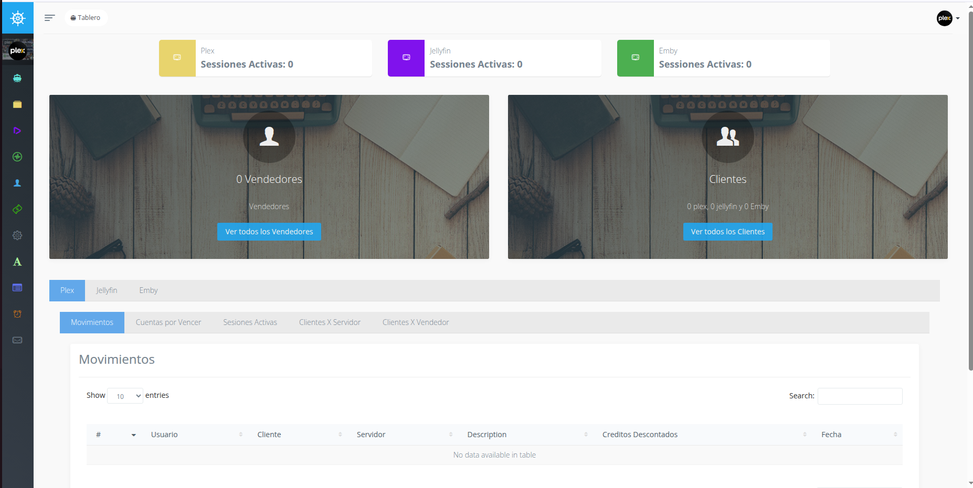The width and height of the screenshot is (973, 488).
Task: Open the purple play-arrow sidebar icon
Action: [x=17, y=131]
